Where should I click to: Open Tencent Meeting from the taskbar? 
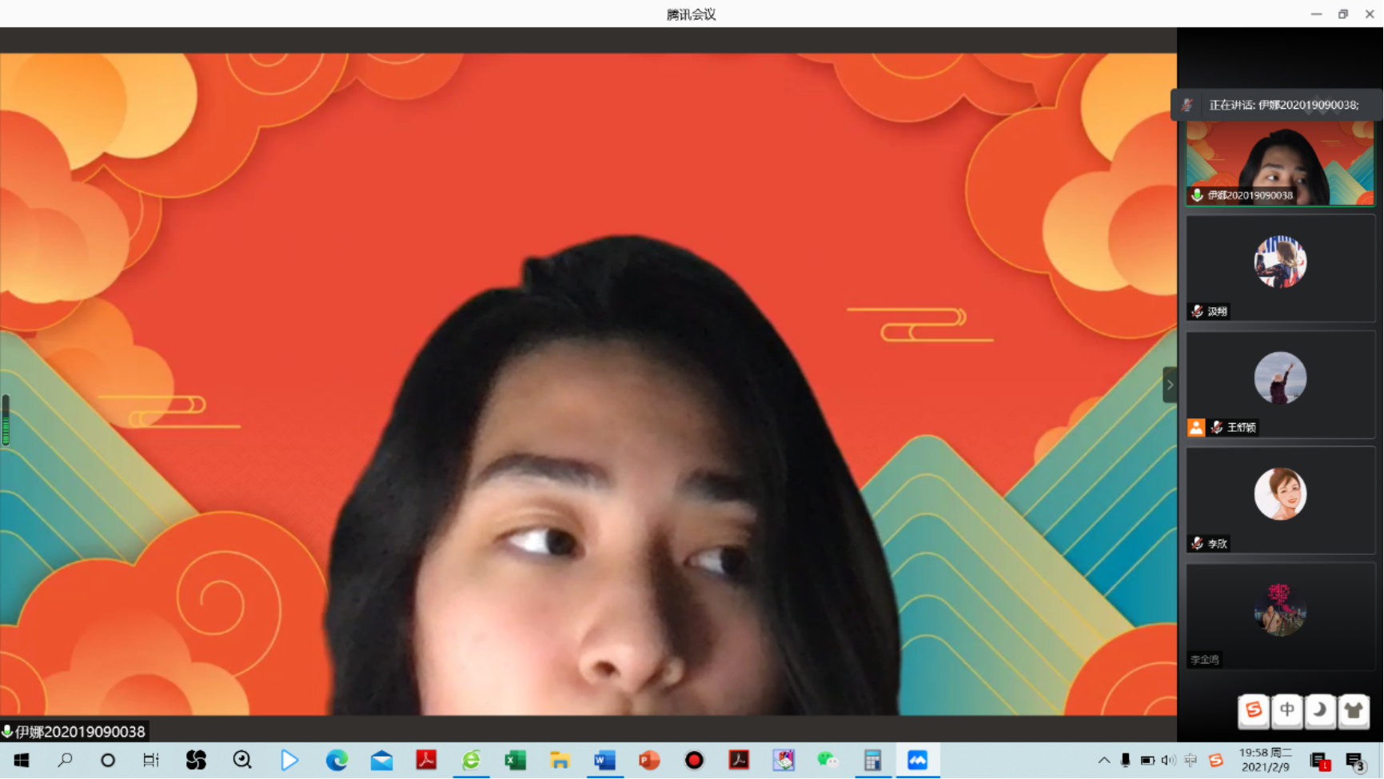917,760
